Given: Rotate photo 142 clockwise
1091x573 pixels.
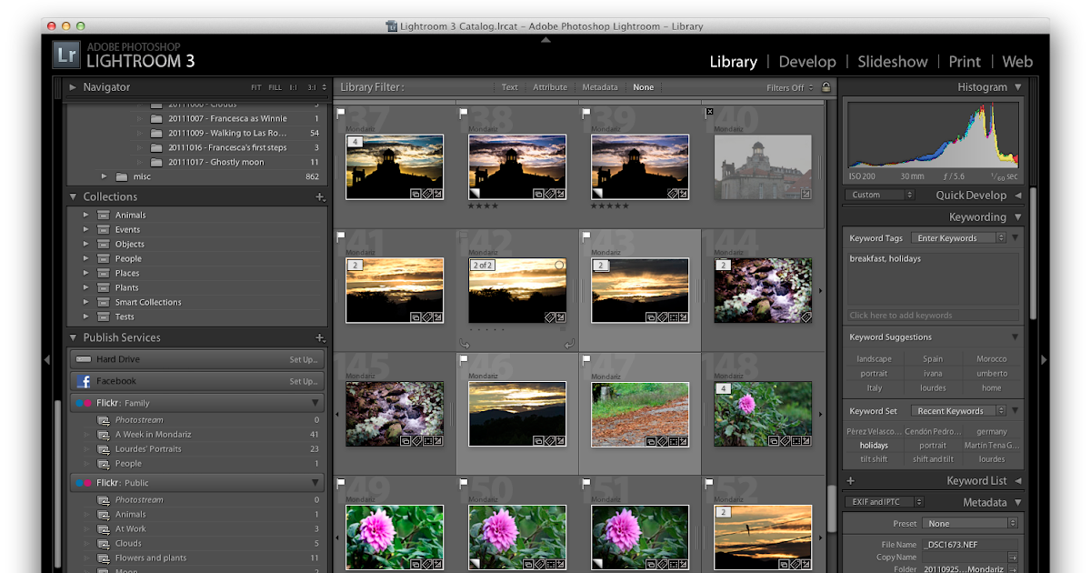Looking at the screenshot, I should 569,344.
